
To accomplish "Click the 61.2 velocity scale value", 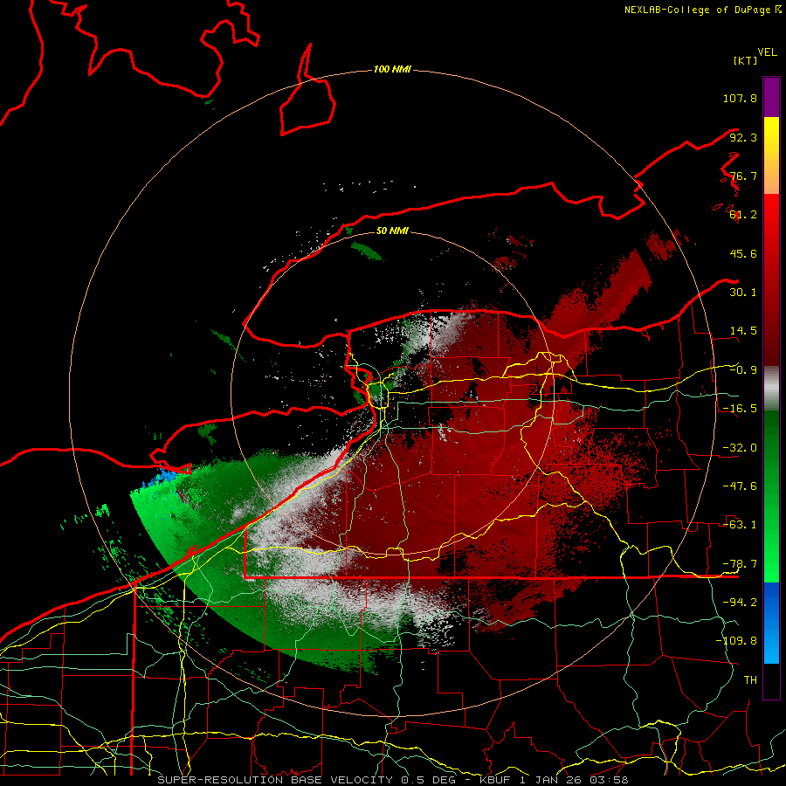I will [x=743, y=215].
